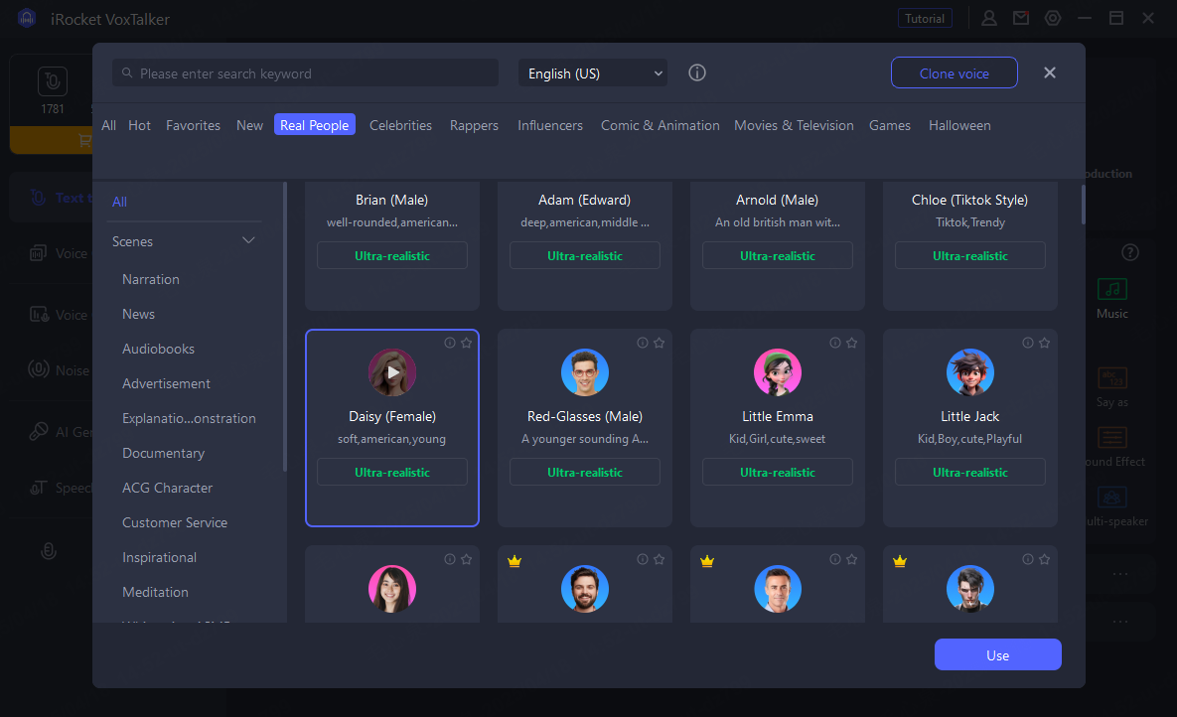Click the Tutorial button in title bar
The image size is (1177, 717).
(925, 18)
